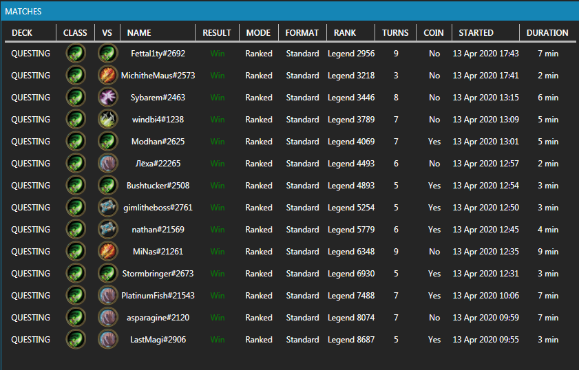Screen dimensions: 579x370
Task: Click start time 13 Apr 2020 12:50
Action: click(x=485, y=208)
